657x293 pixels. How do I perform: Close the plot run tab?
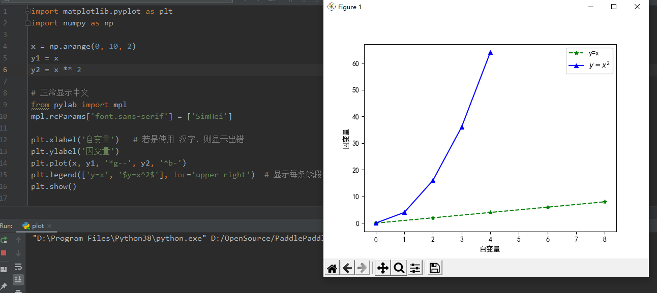49,225
